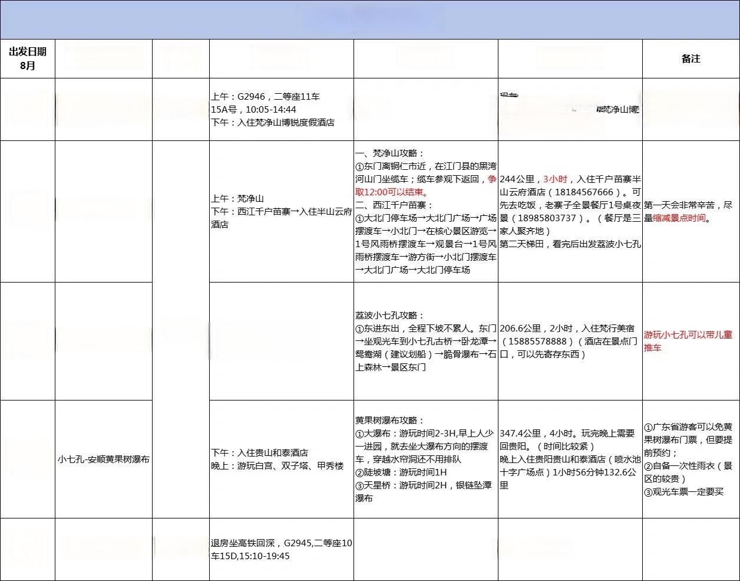Select the 广东省游客可以免黄果树瀑布门票 note cell
The width and height of the screenshot is (740, 581).
coord(691,459)
